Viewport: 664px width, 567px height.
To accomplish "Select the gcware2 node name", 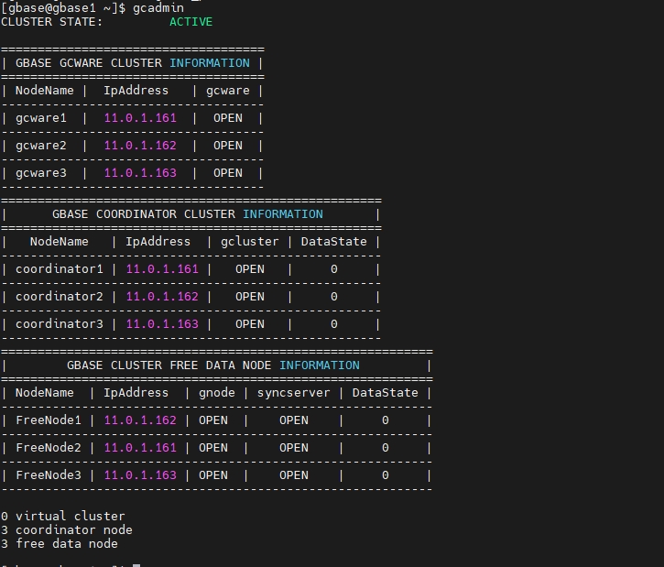I will (x=41, y=146).
